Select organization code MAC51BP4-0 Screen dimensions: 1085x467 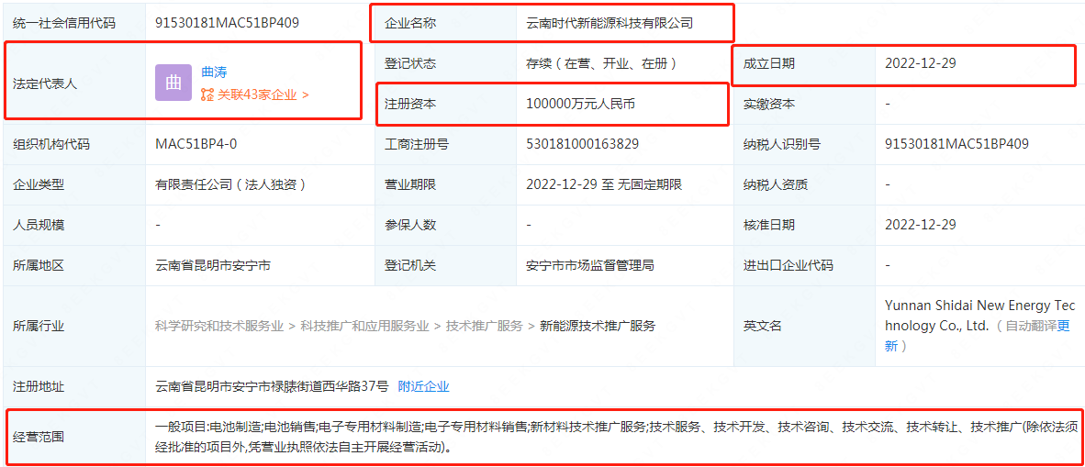[196, 144]
